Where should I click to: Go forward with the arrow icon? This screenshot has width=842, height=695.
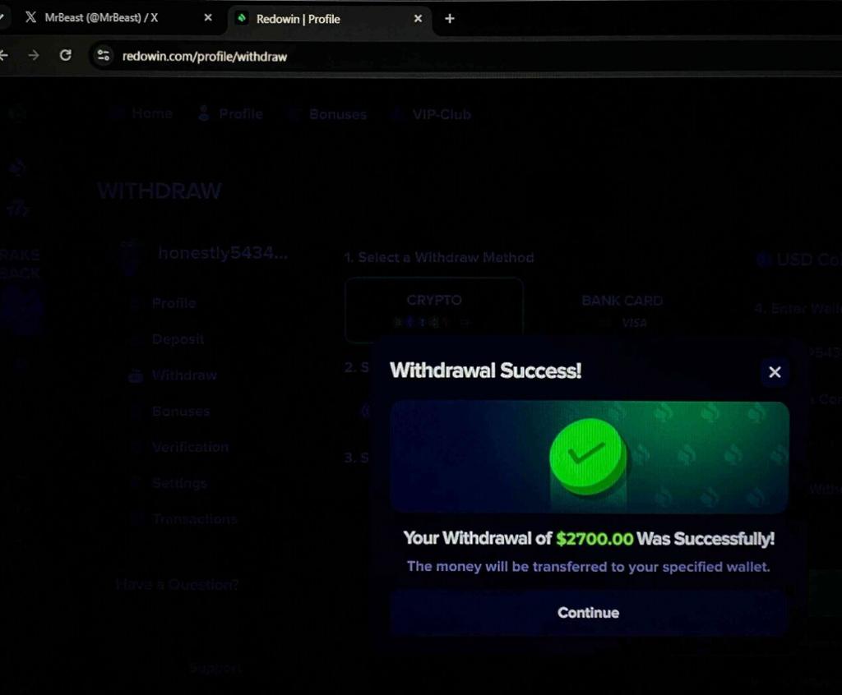click(33, 55)
